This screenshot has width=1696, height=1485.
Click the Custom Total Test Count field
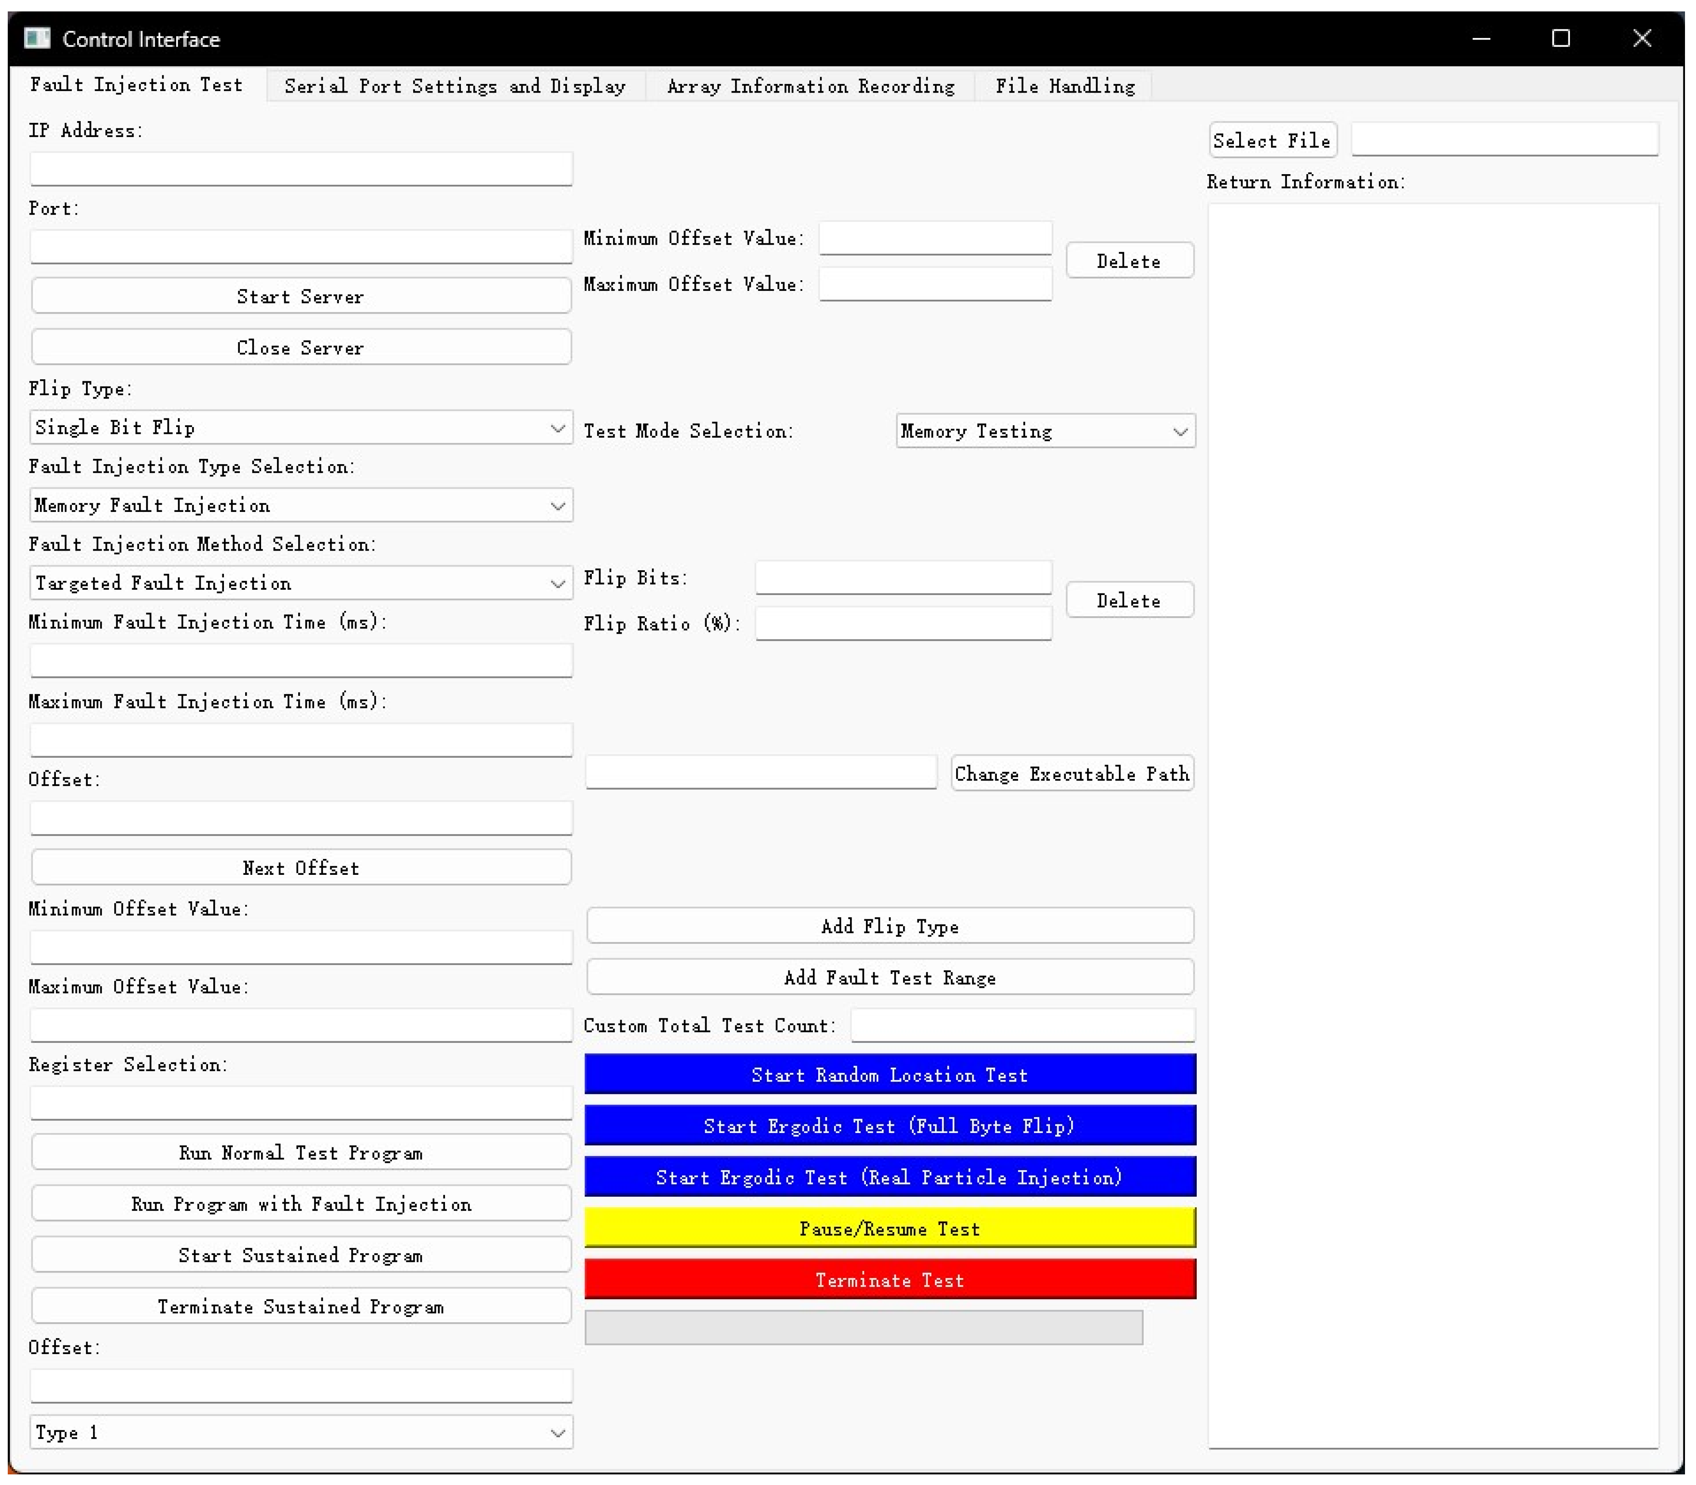(1023, 1025)
